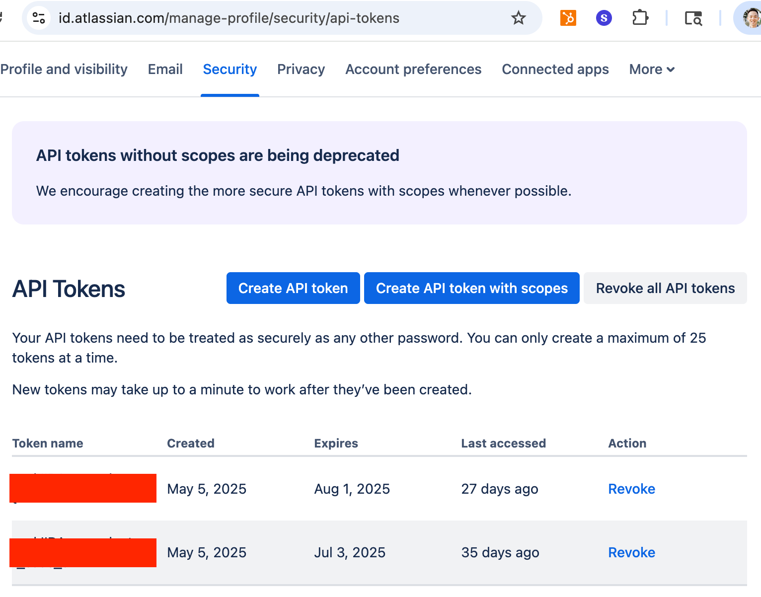Screen dimensions: 761x597
Task: Click Revoke all API tokens button
Action: click(x=665, y=288)
